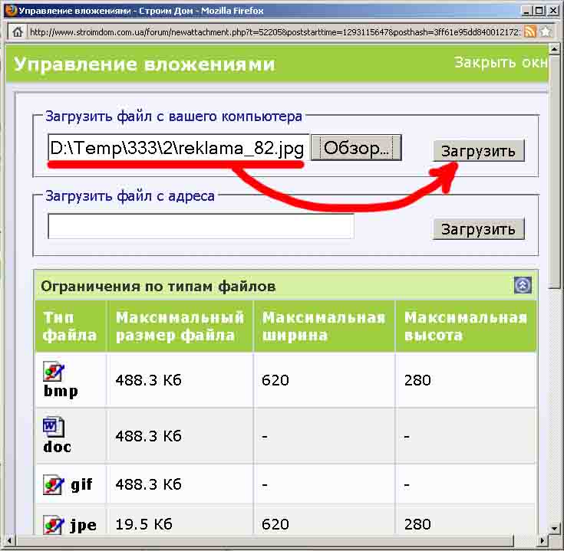This screenshot has width=564, height=551.
Task: Click the doc file type icon
Action: [x=54, y=427]
